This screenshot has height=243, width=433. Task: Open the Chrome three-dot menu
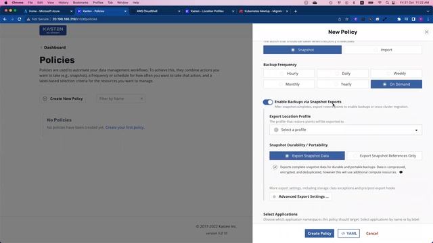[x=428, y=20]
